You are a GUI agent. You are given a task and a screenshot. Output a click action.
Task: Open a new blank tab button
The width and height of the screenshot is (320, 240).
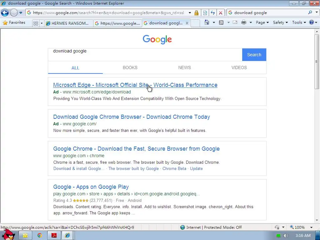click(195, 23)
